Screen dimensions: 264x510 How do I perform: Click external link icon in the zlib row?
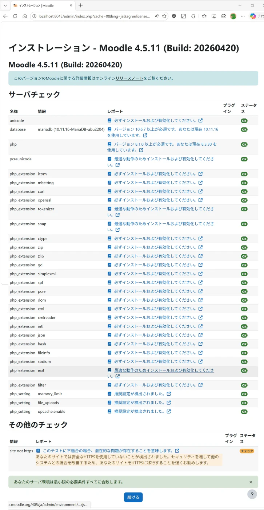coord(201,256)
